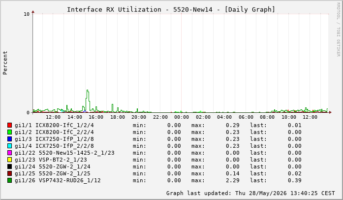This screenshot has height=200, width=343.
Task: Click the Graph last updated timestamp text
Action: click(x=250, y=193)
